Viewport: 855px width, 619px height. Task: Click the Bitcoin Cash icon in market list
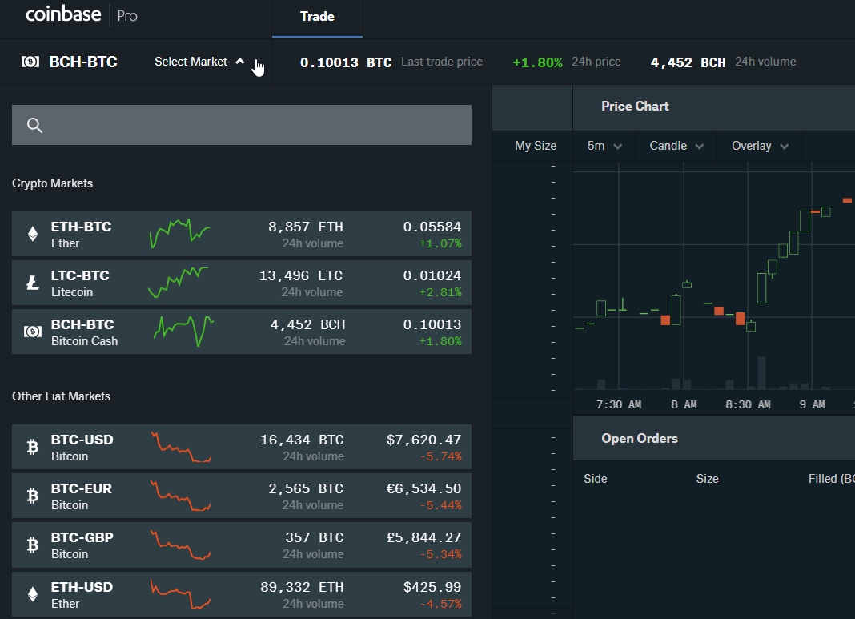coord(33,331)
